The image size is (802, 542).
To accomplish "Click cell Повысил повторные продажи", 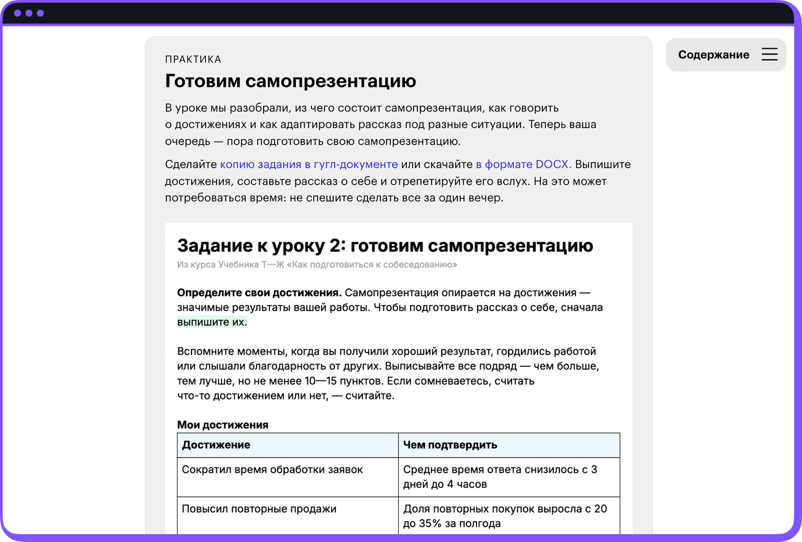I will 288,516.
